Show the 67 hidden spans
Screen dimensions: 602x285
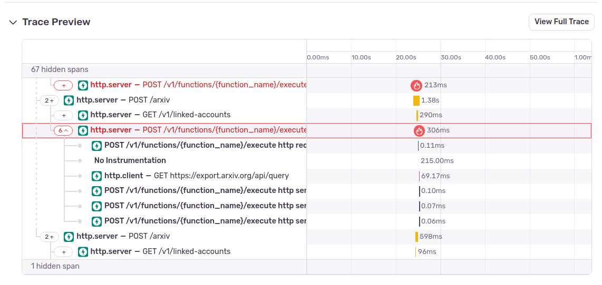60,69
